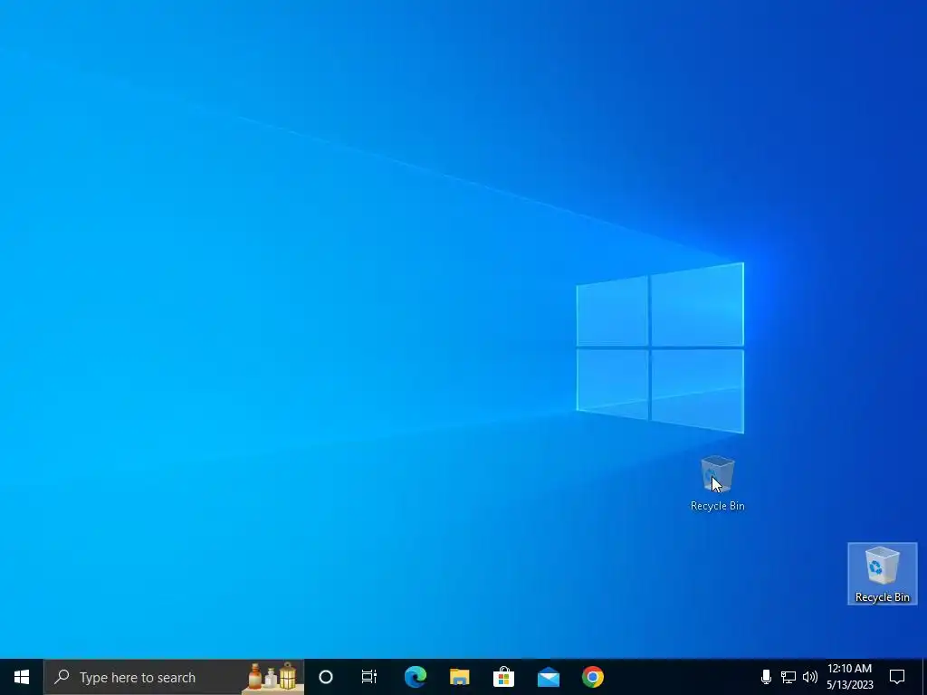Open Cortana from the taskbar
The width and height of the screenshot is (927, 695).
point(326,677)
